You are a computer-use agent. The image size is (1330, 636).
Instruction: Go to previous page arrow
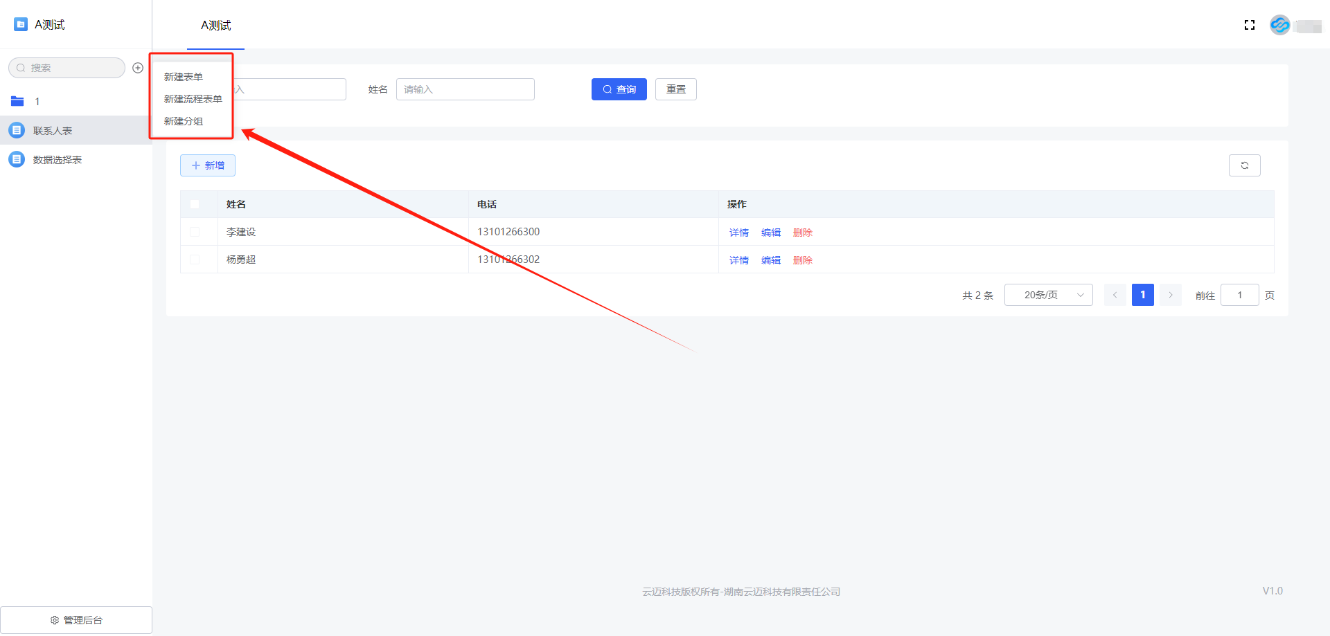point(1115,295)
